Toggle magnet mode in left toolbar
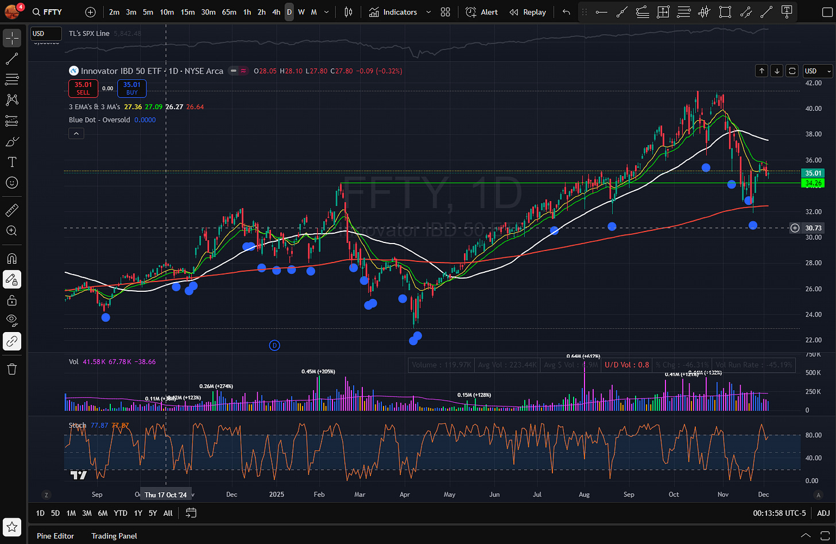Viewport: 836px width, 544px height. [x=12, y=259]
